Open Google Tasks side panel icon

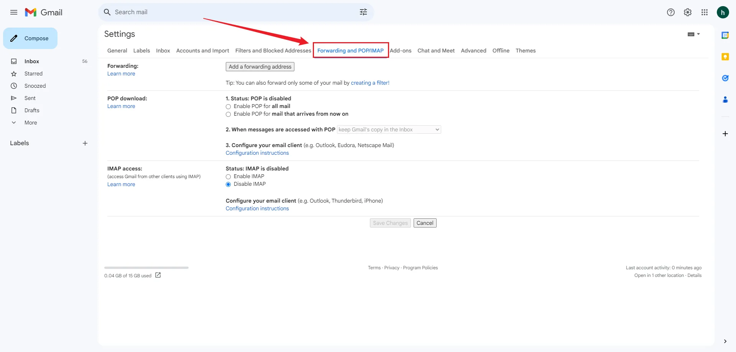point(725,78)
